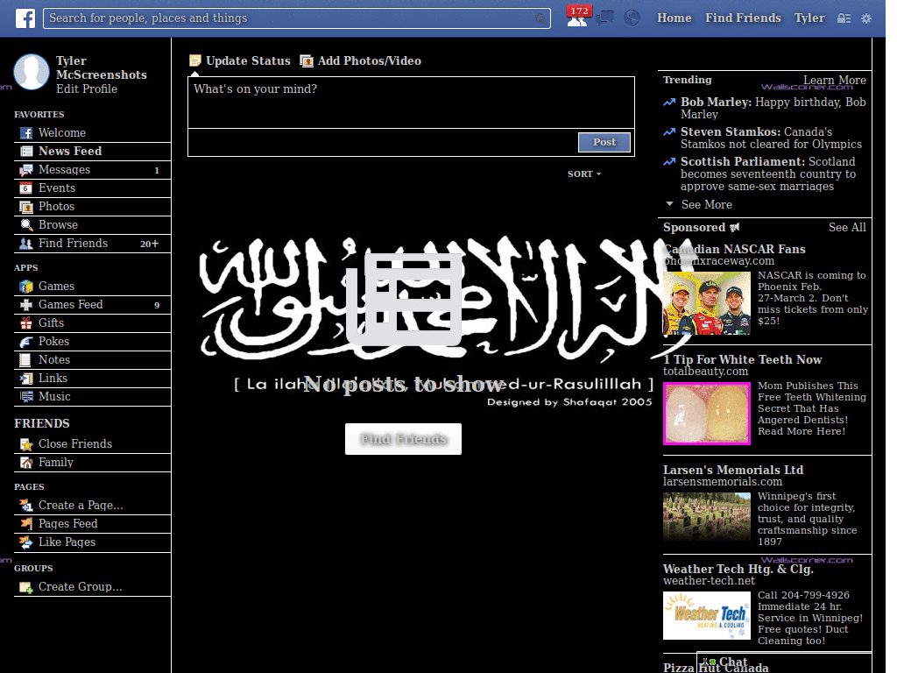
Task: Click the white Find Friends button
Action: (403, 439)
